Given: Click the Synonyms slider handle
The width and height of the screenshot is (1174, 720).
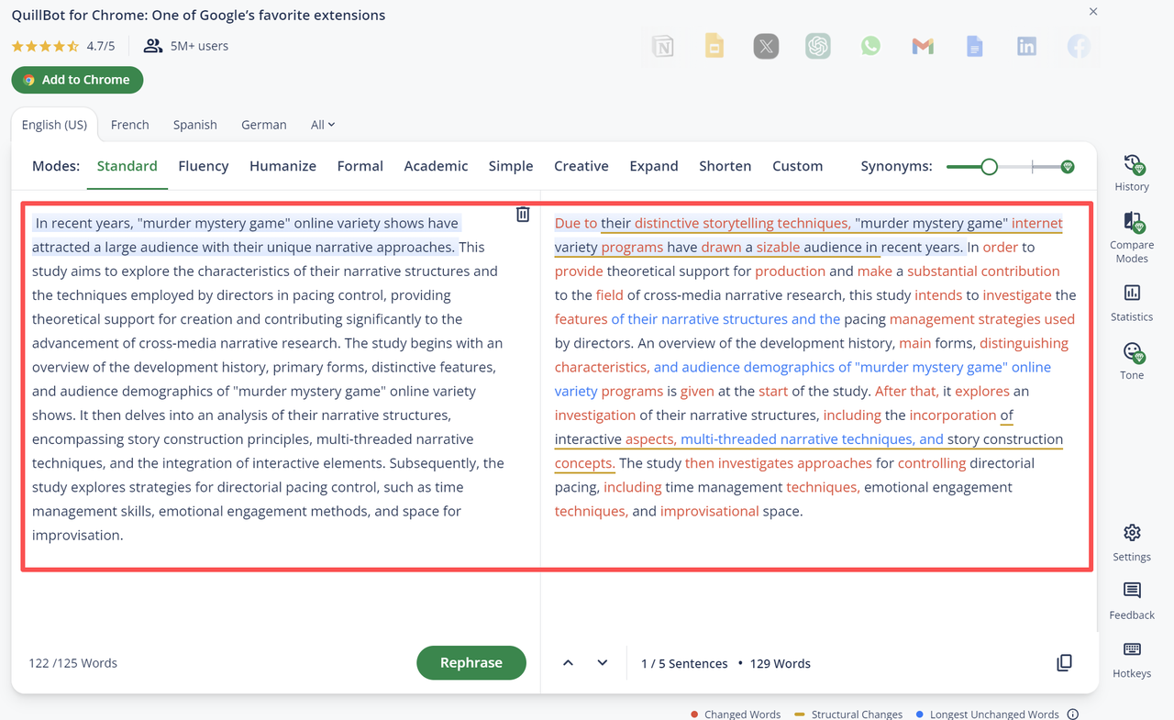Looking at the screenshot, I should click(989, 167).
